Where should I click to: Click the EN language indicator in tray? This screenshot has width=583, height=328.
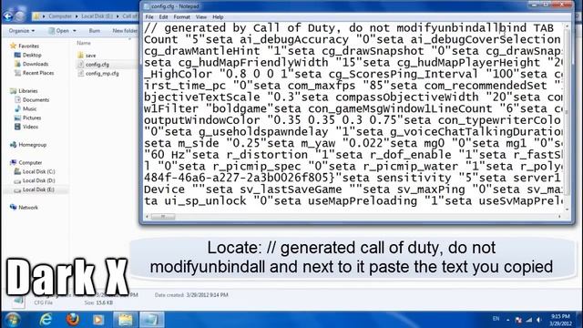point(496,319)
